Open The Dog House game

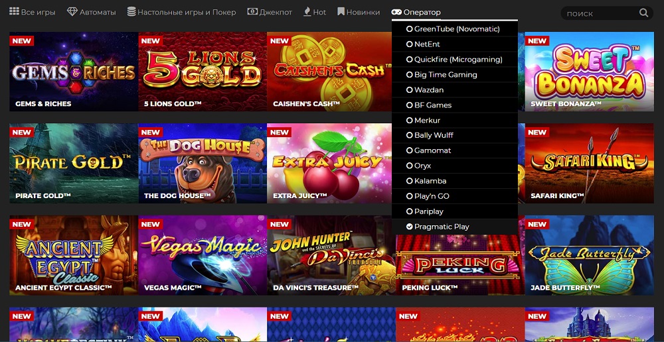(x=203, y=163)
